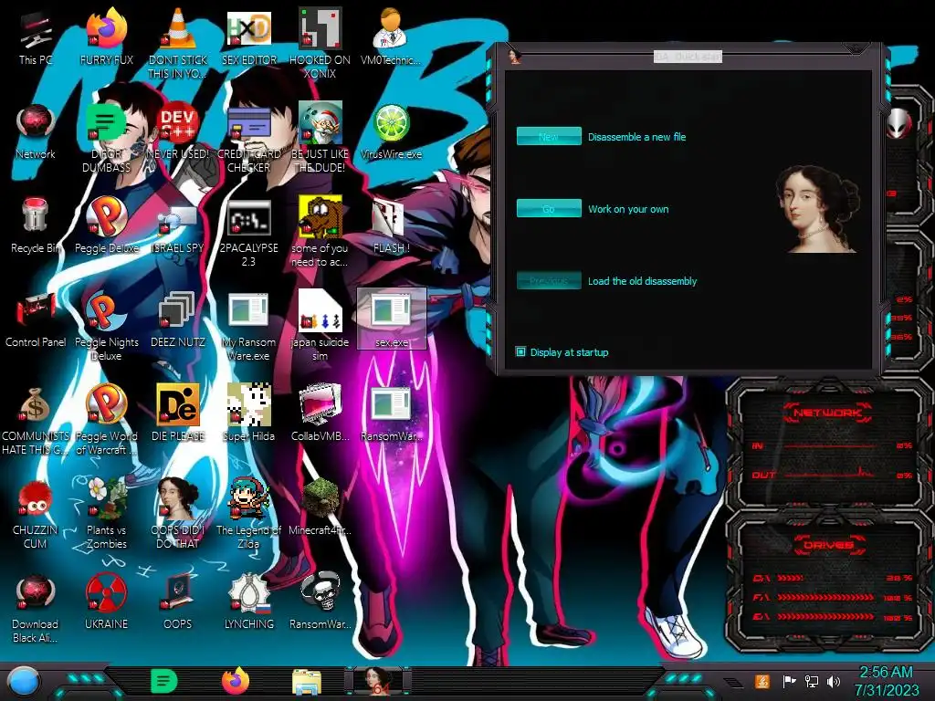Select the HOOKED ON XONIX icon
The image size is (935, 701).
(320, 28)
